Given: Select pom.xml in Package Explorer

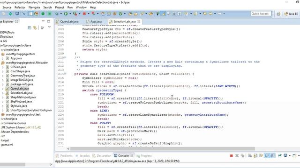Looking at the screenshot, I should click(7, 145).
